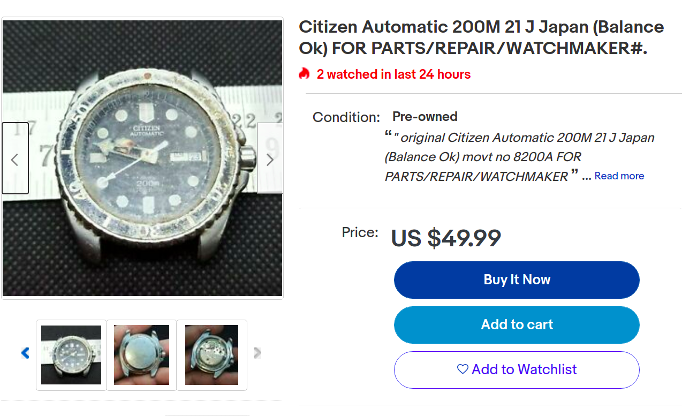
Task: Click the "2 watched in last 24 hours" text
Action: coord(393,74)
